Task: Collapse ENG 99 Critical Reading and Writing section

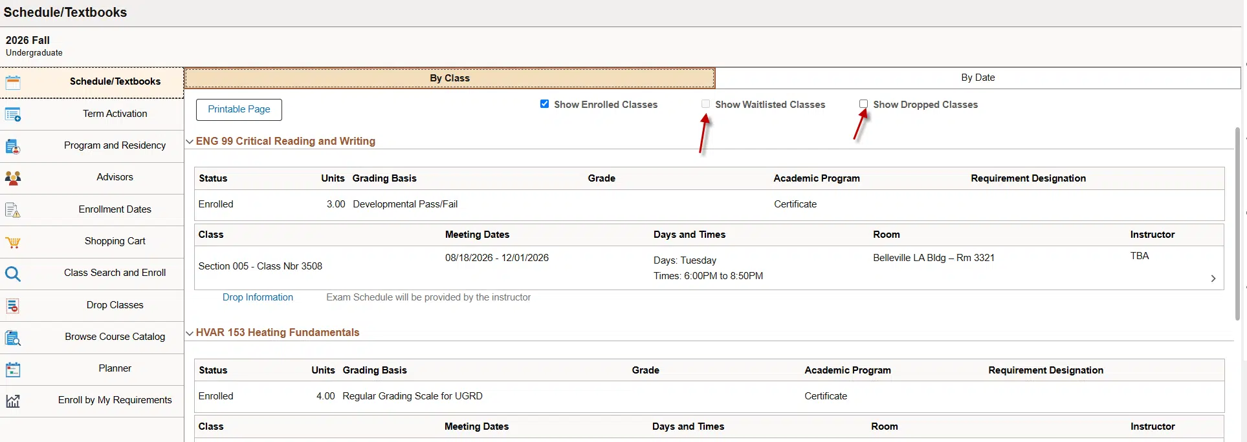Action: pos(190,142)
